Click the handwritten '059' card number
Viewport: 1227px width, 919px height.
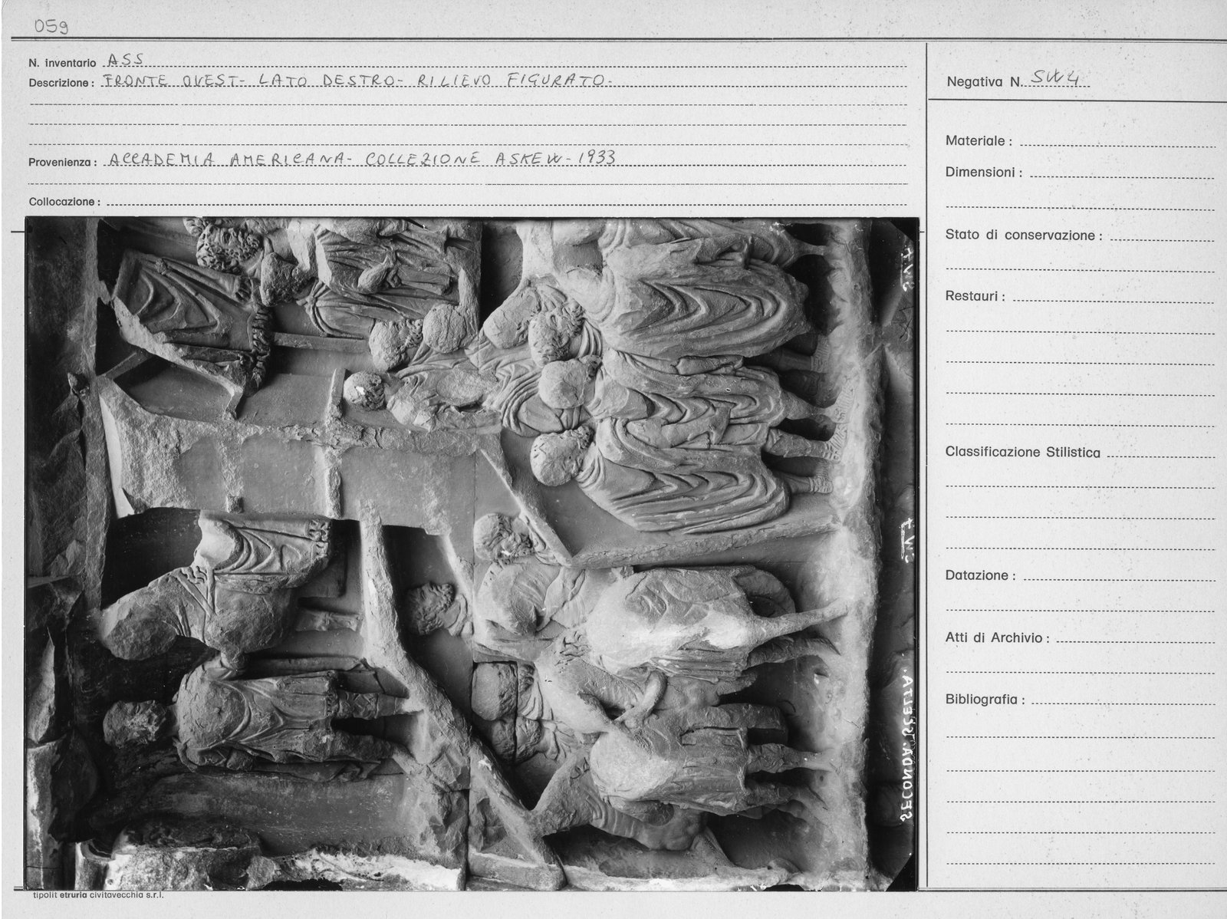coord(51,27)
